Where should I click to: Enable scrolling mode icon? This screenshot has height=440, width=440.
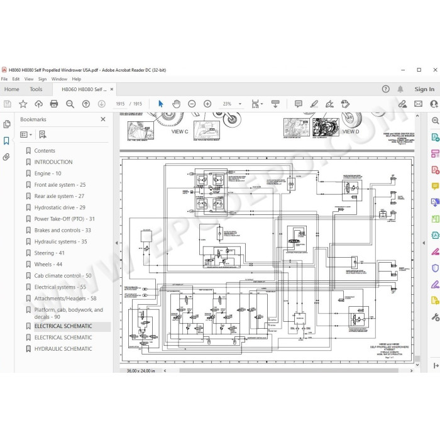[x=275, y=104]
